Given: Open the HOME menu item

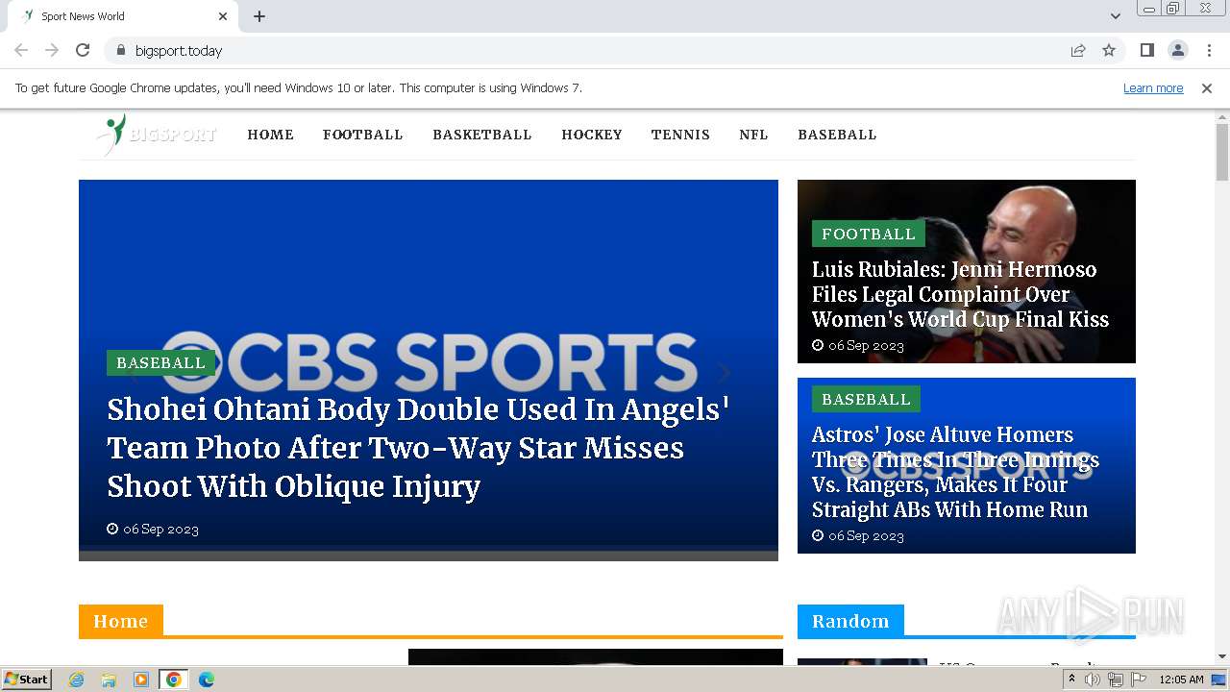Looking at the screenshot, I should coord(271,135).
